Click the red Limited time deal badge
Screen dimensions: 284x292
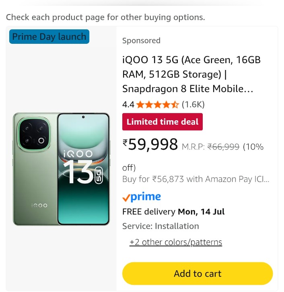click(163, 122)
